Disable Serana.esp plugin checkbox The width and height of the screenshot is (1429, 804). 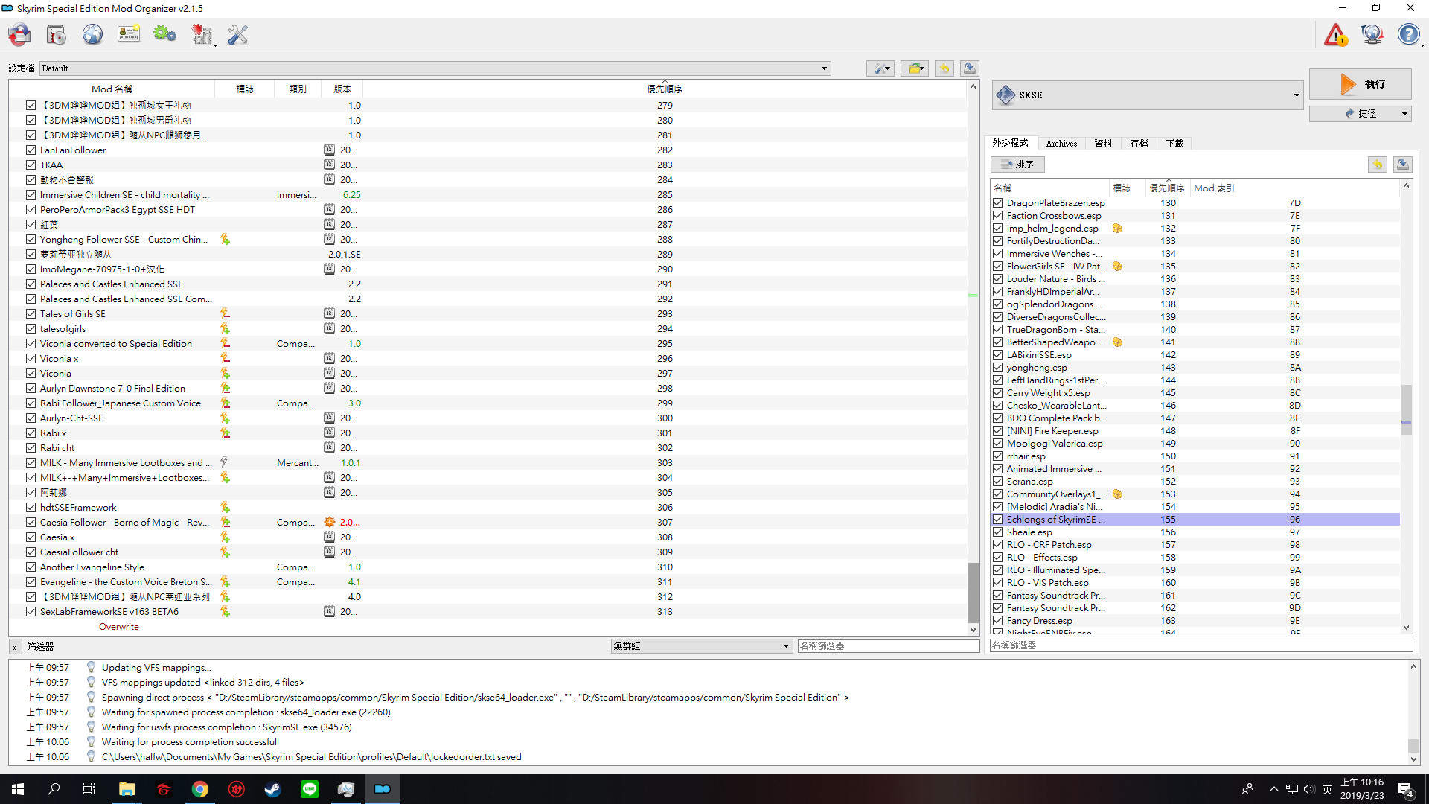[x=997, y=481]
